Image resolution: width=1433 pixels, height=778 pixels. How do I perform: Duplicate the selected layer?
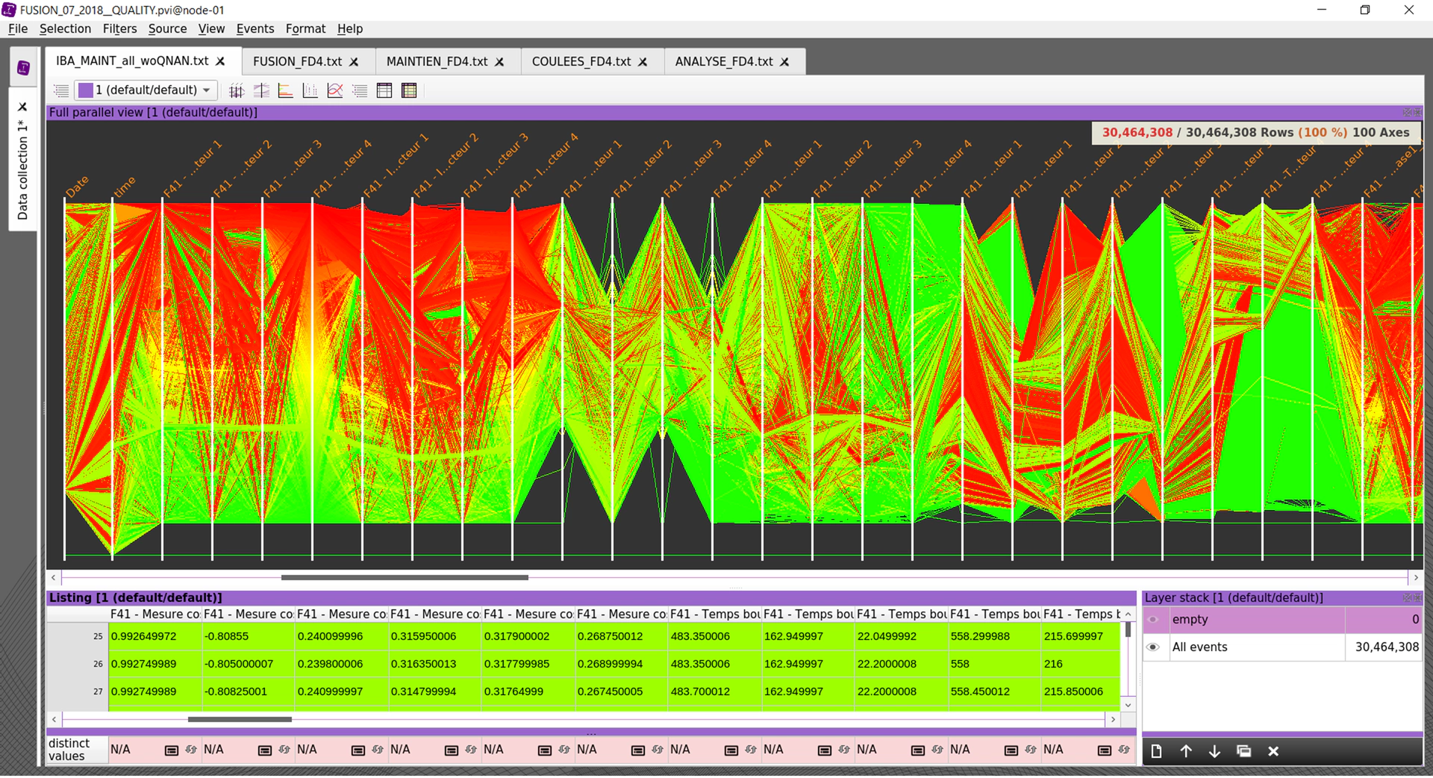click(1243, 751)
